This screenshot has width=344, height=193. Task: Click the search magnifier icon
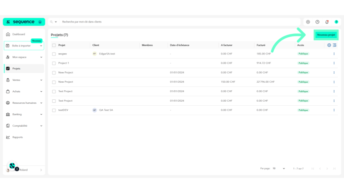51,22
